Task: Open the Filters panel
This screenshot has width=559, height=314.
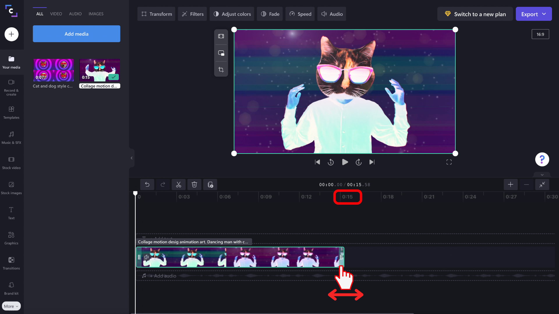Action: click(x=192, y=14)
